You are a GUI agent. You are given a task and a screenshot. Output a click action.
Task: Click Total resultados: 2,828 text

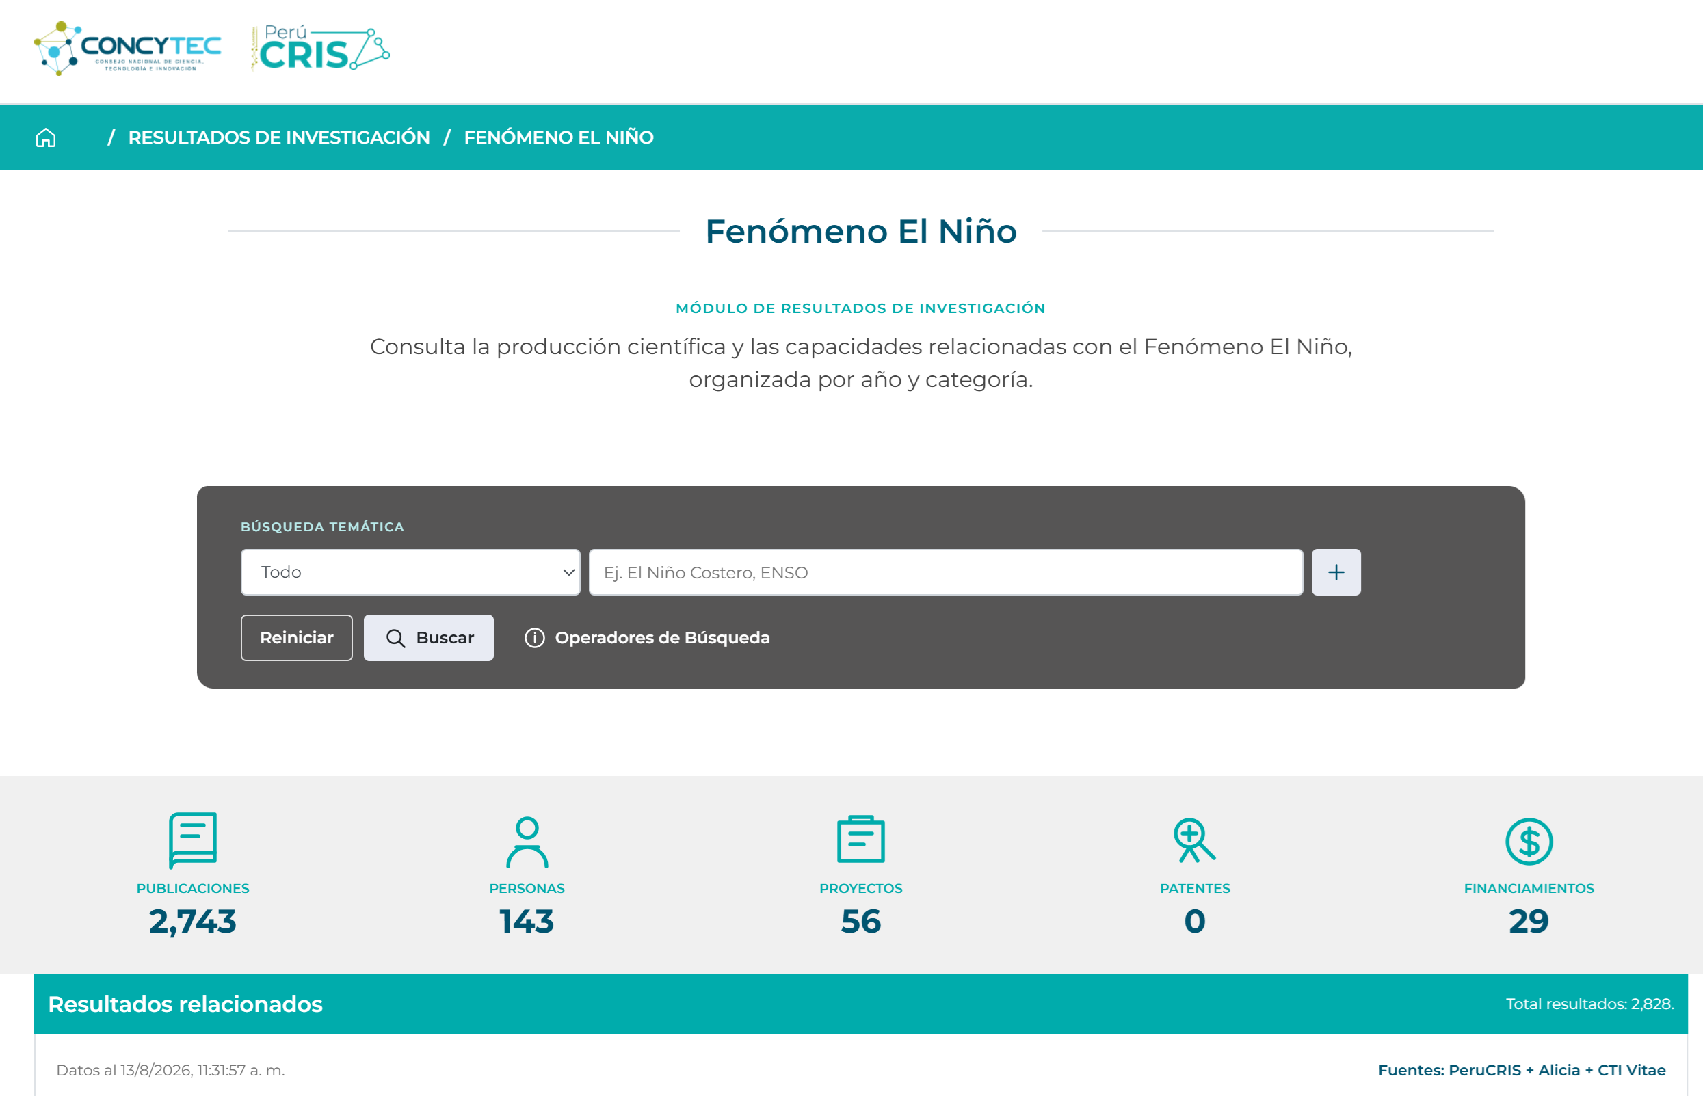(1589, 1004)
